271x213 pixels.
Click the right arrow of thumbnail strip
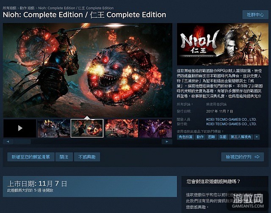pyautogui.click(x=167, y=142)
